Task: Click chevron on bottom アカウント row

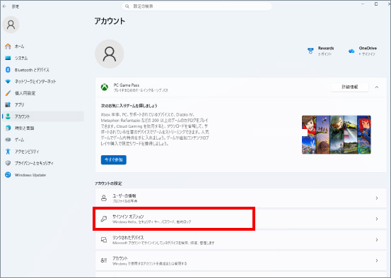Action: pos(377,260)
